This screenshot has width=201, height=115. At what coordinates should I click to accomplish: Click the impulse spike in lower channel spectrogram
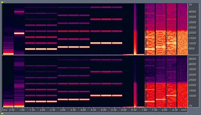[135, 82]
